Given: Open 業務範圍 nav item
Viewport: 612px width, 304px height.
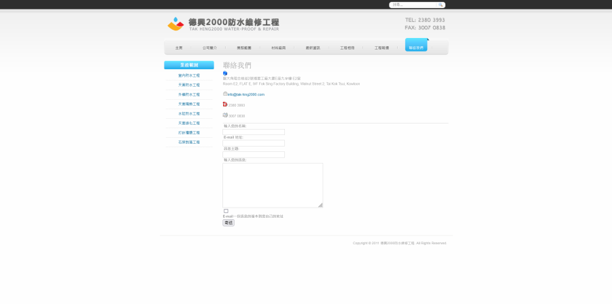Looking at the screenshot, I should (244, 48).
